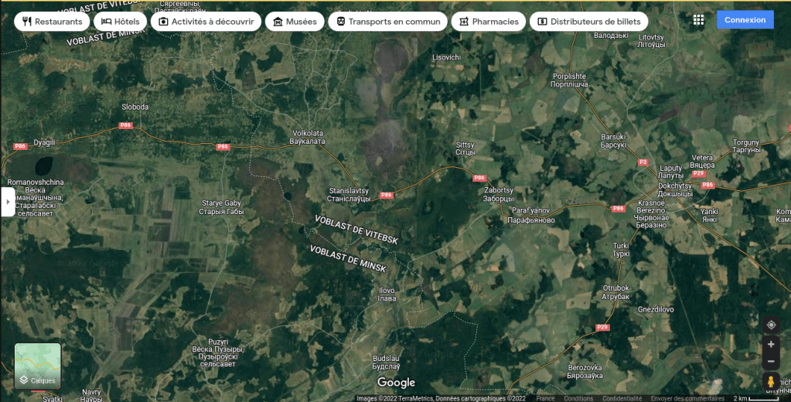Show Hôtels on the map
This screenshot has height=402, width=791.
(120, 22)
